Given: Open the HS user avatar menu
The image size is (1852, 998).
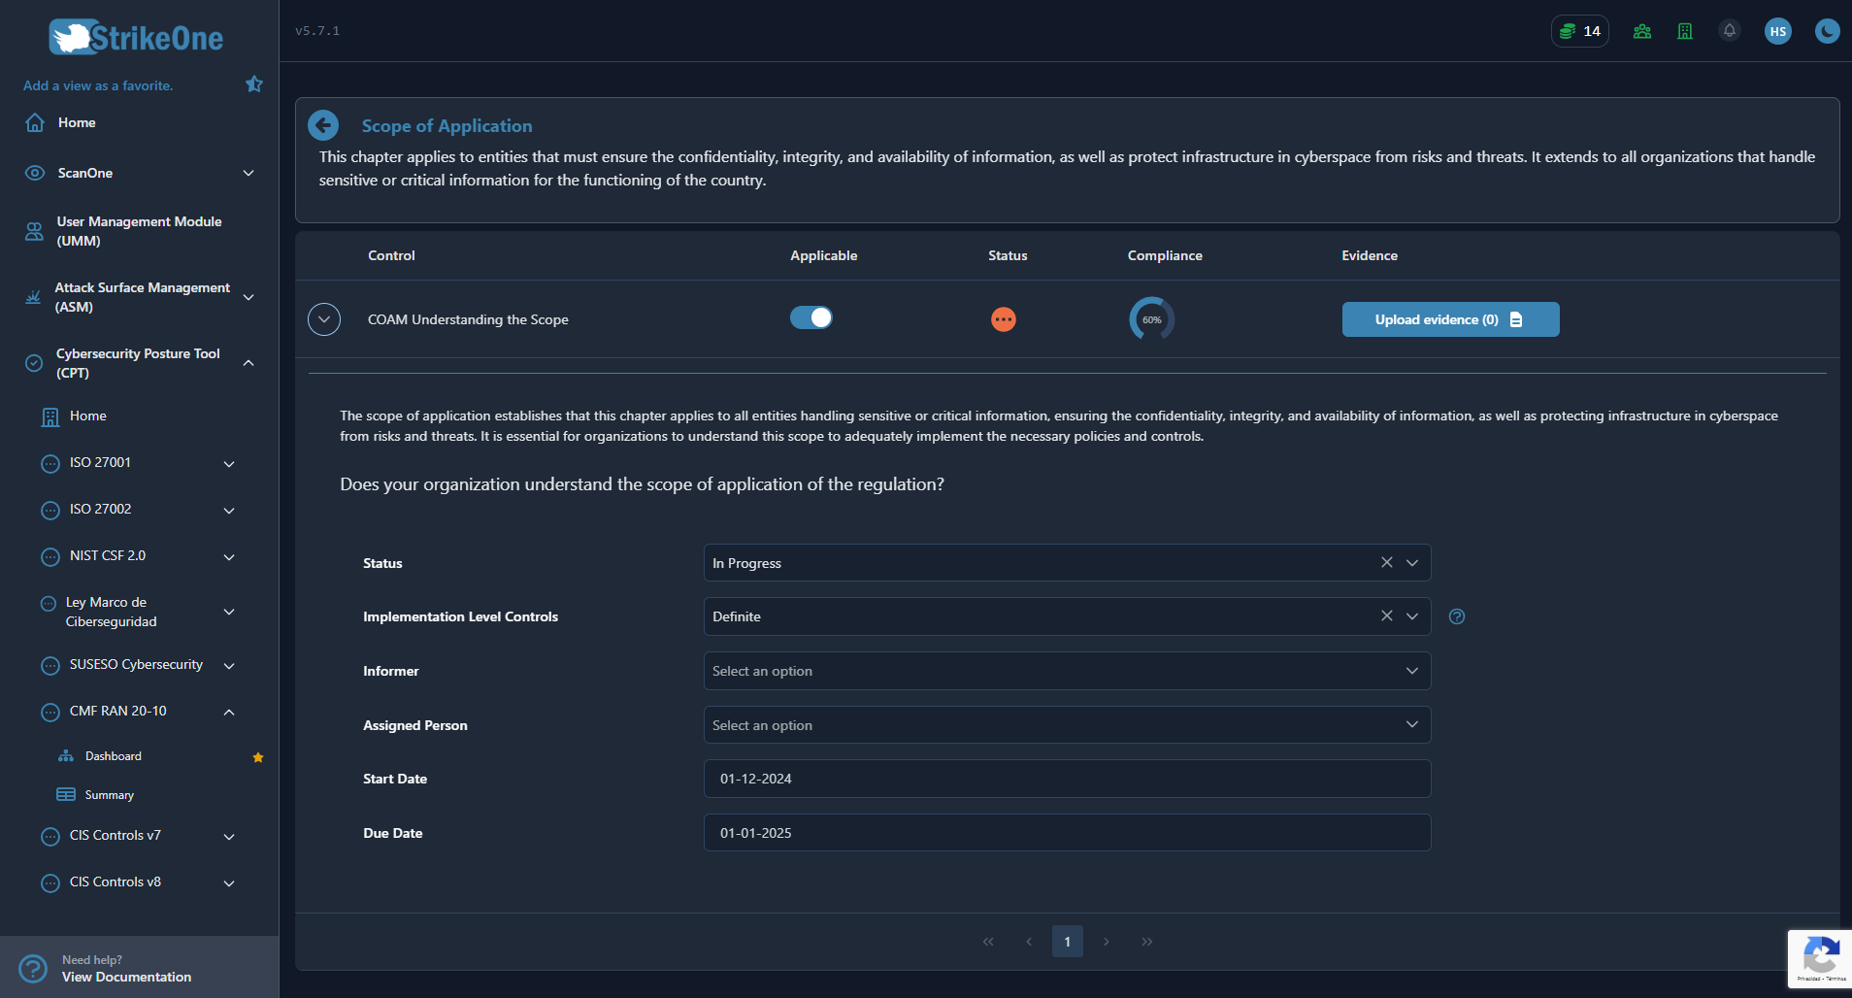Looking at the screenshot, I should pos(1777,31).
